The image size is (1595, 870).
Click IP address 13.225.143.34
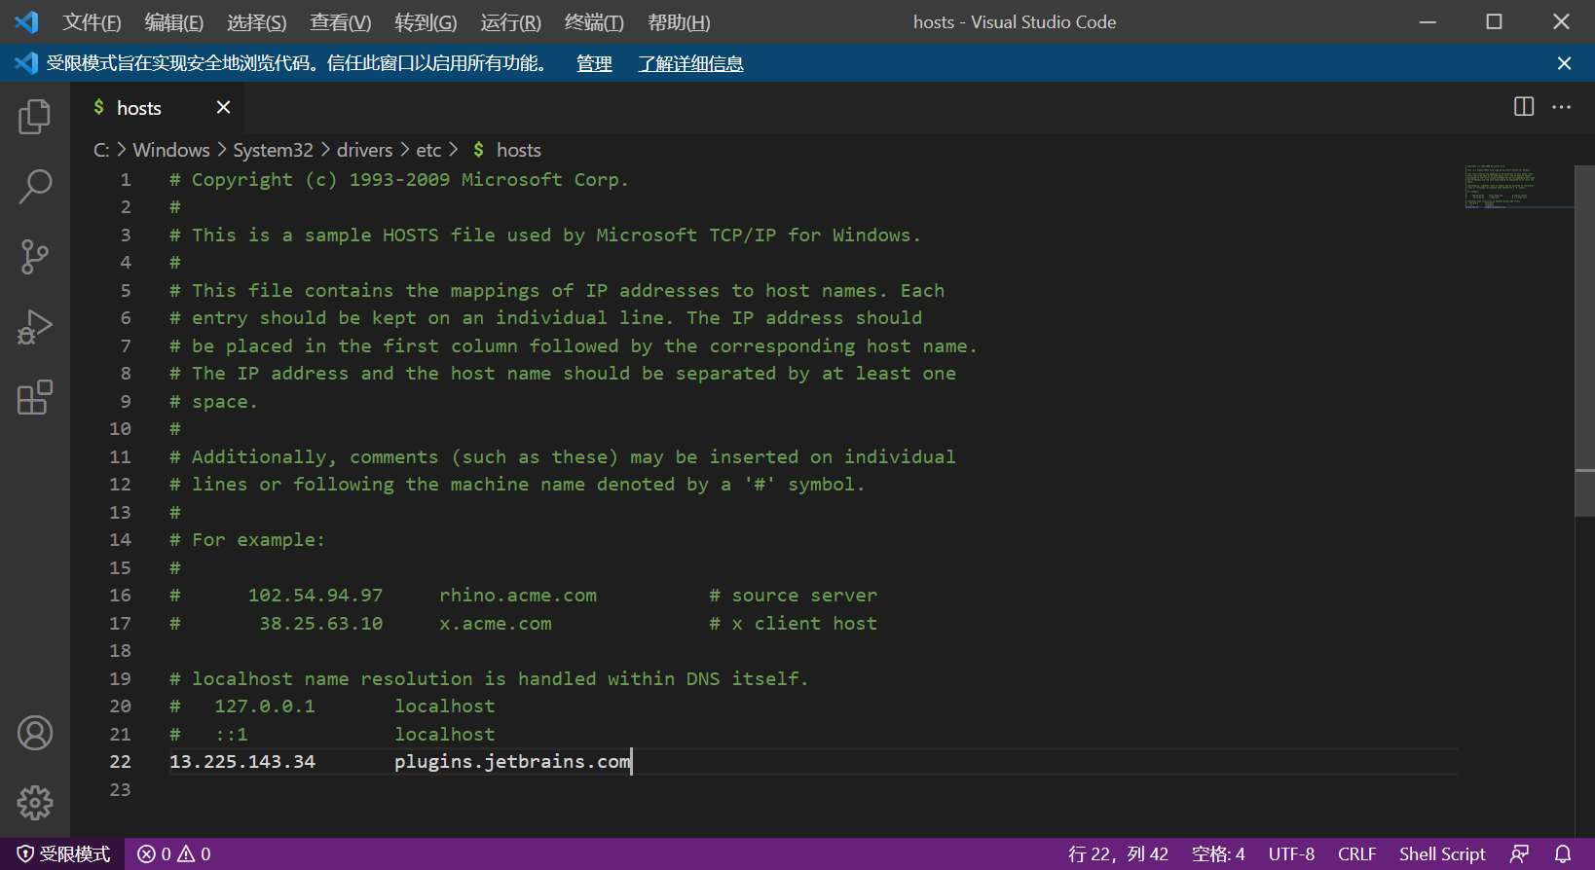242,762
